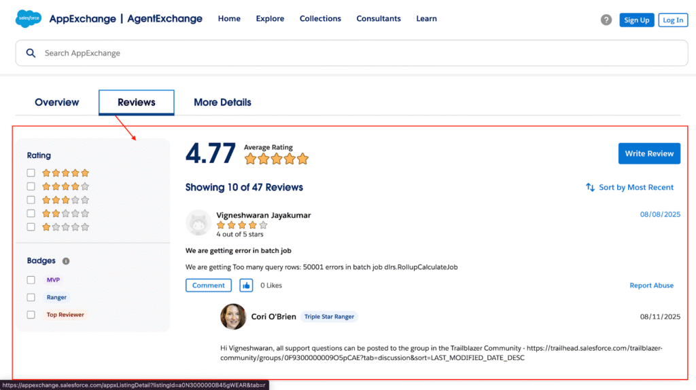Open Sort by Most Recent dropdown
This screenshot has width=696, height=390.
pyautogui.click(x=630, y=187)
